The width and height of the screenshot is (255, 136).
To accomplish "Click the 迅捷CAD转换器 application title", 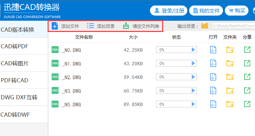I will 32,7.
